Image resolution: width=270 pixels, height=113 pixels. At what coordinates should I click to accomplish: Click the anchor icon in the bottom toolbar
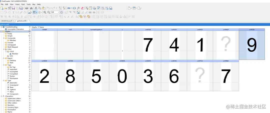tap(121, 17)
